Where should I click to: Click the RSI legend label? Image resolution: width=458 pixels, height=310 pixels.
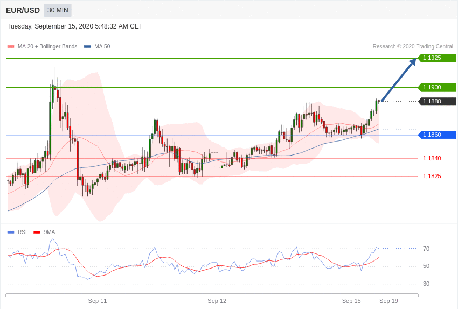pos(22,232)
